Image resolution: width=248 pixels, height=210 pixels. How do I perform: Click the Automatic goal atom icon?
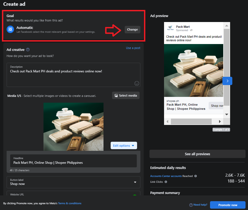[x=10, y=29]
